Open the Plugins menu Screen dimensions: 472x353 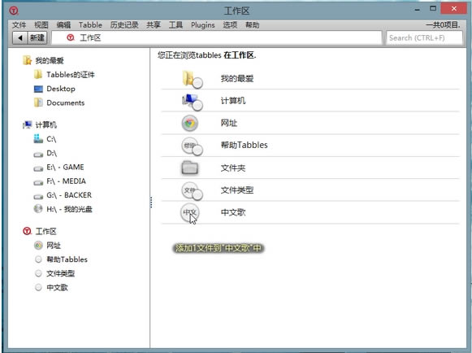click(x=203, y=25)
